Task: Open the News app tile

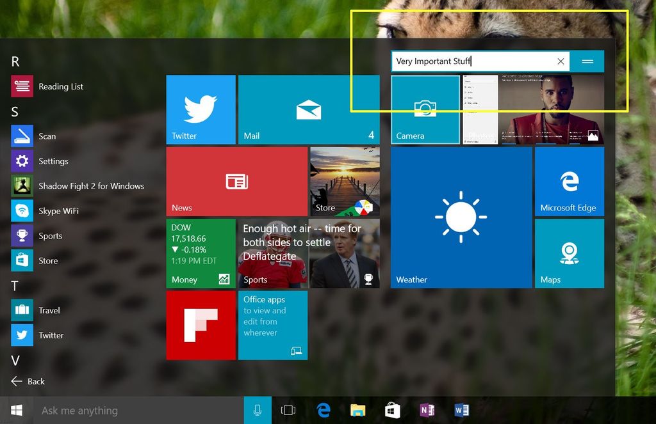Action: click(x=236, y=181)
